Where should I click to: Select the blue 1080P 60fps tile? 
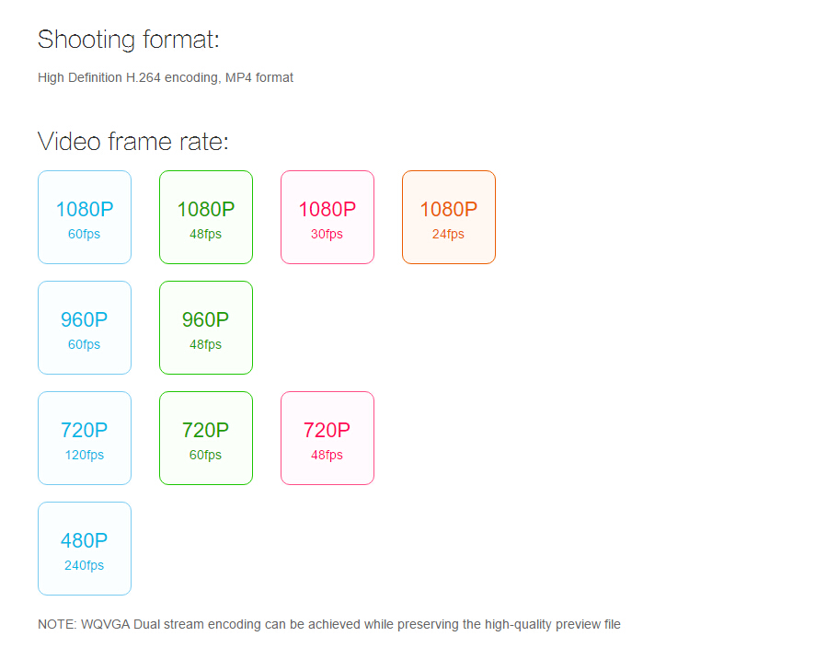tap(85, 217)
